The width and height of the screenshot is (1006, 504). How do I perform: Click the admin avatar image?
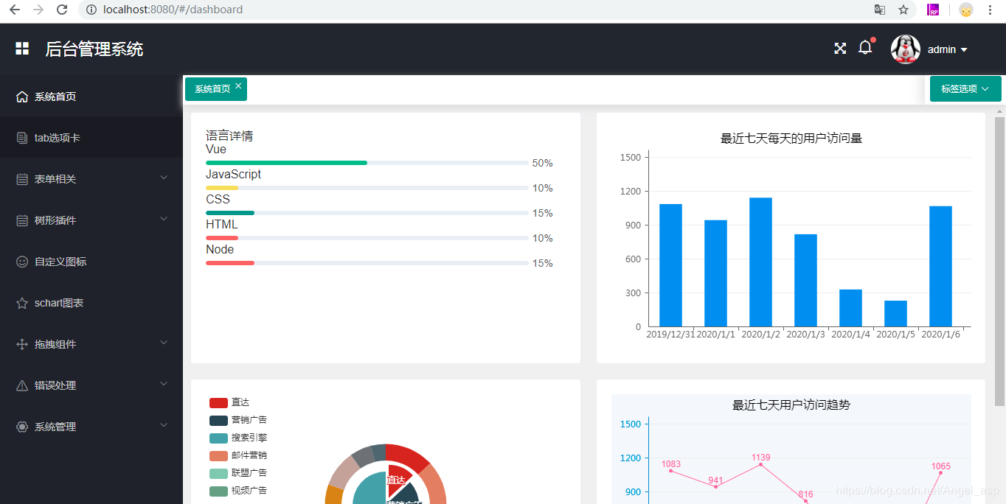tap(906, 49)
